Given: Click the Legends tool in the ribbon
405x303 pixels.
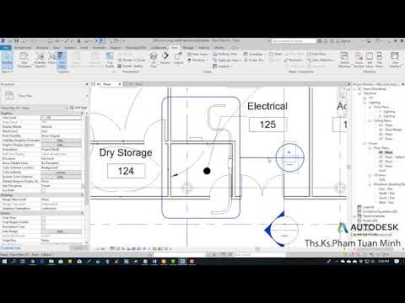Looking at the screenshot, I should click(222, 66).
